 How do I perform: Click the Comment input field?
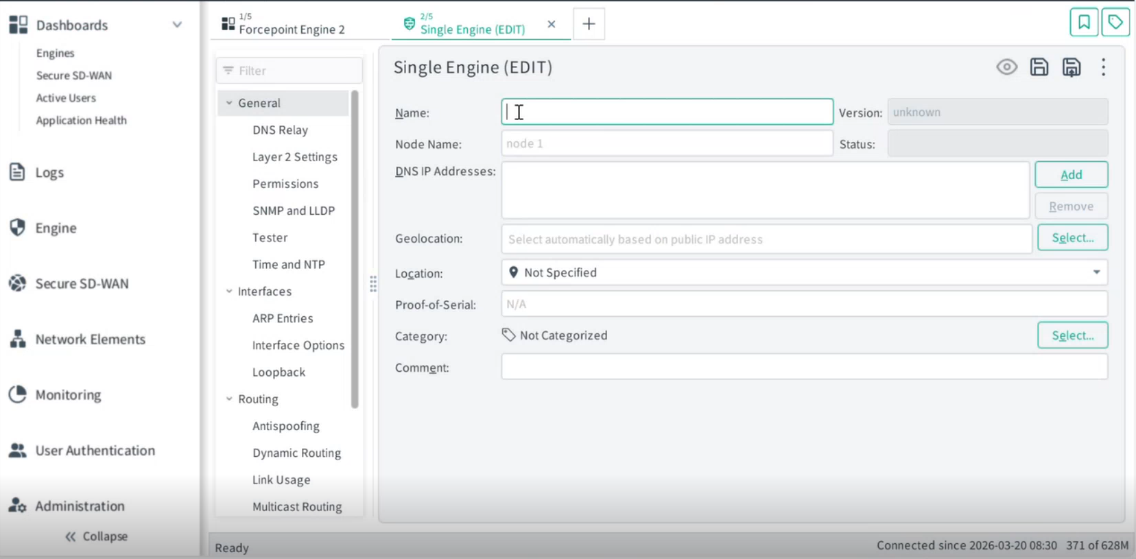click(805, 366)
